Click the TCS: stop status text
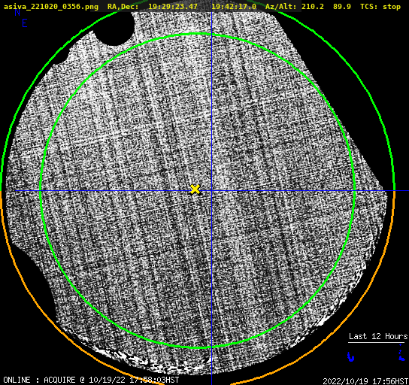This screenshot has height=385, width=409. tap(380, 7)
